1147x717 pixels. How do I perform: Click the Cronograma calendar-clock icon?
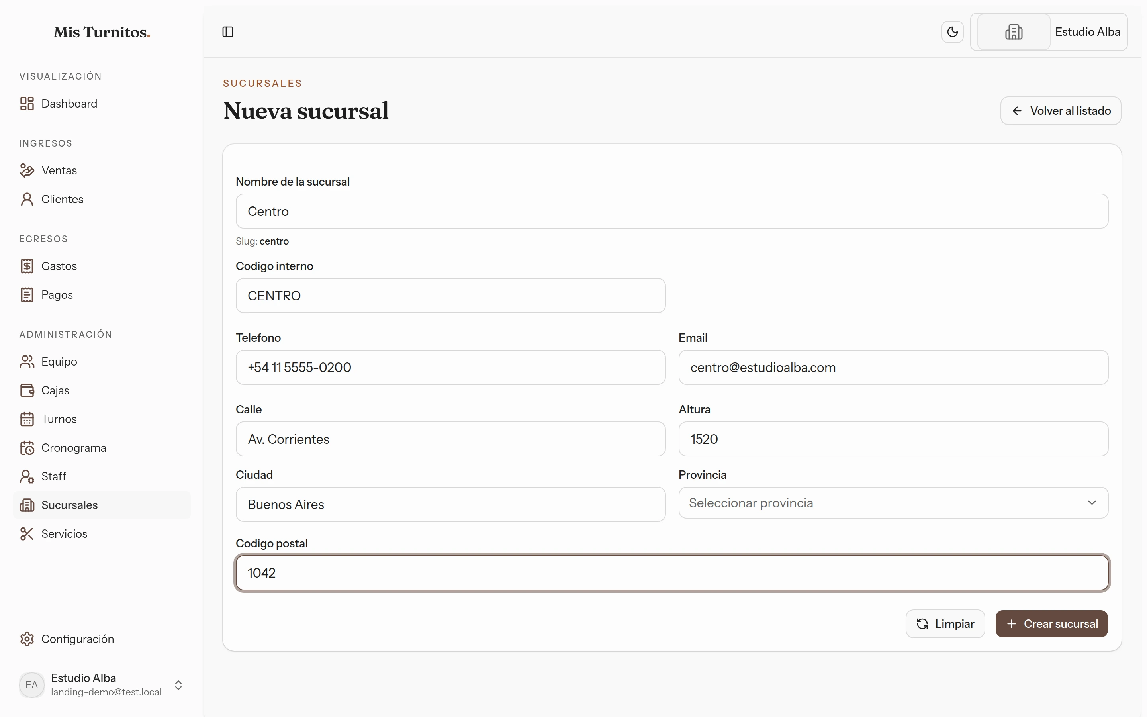point(27,448)
